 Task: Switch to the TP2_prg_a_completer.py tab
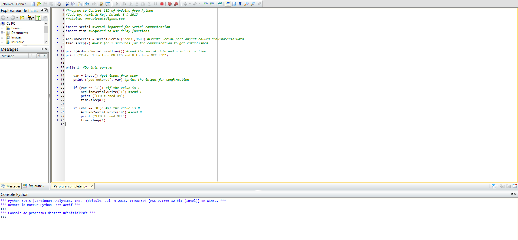70,186
